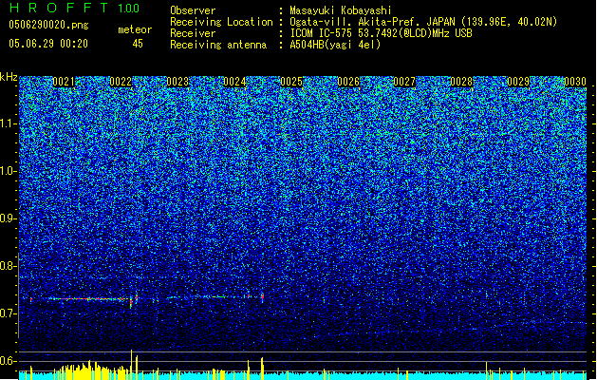Click the 0.9 kHz axis tick label
Viewport: 597px width, 380px height.
click(8, 218)
